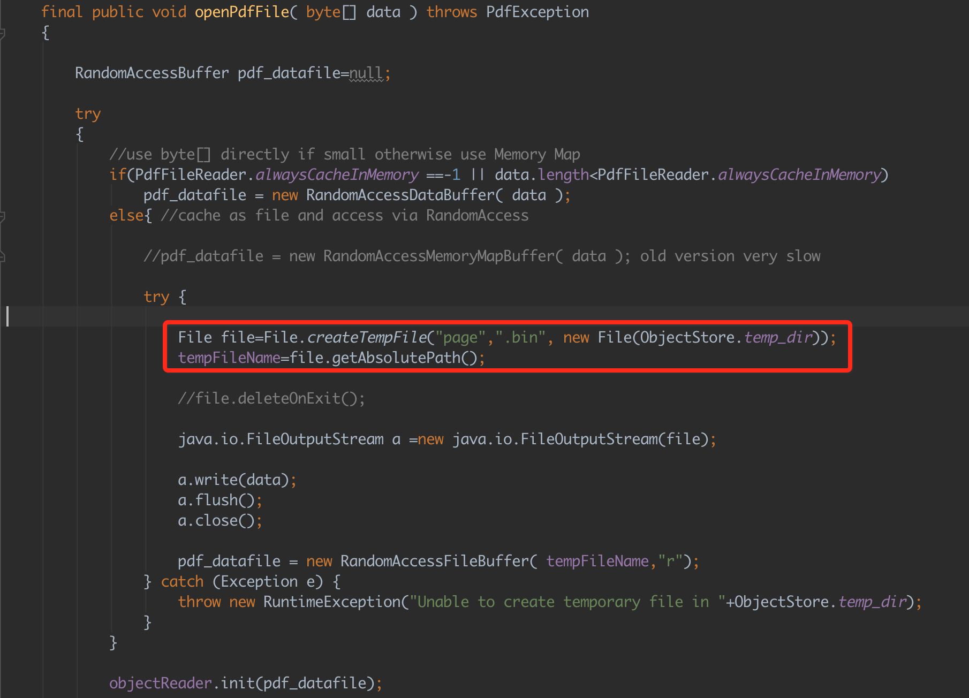
Task: Click the "throw" keyword
Action: point(199,602)
